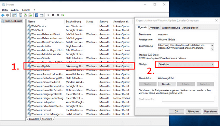220x126 pixels.
Task: Sort services by Name column header
Action: click(46, 21)
